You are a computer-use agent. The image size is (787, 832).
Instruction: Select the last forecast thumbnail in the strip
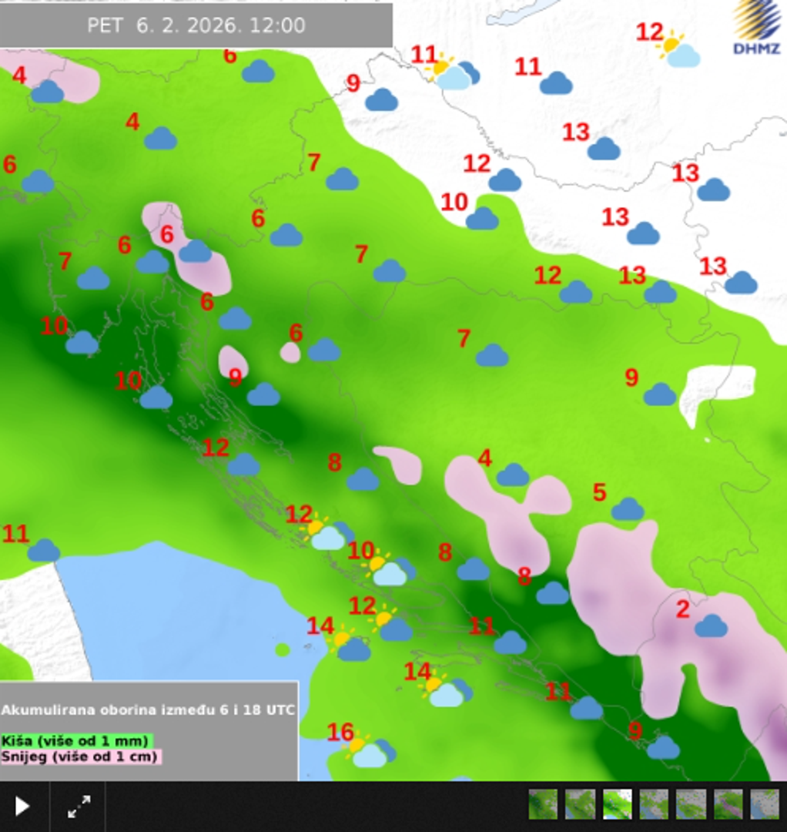[x=765, y=804]
